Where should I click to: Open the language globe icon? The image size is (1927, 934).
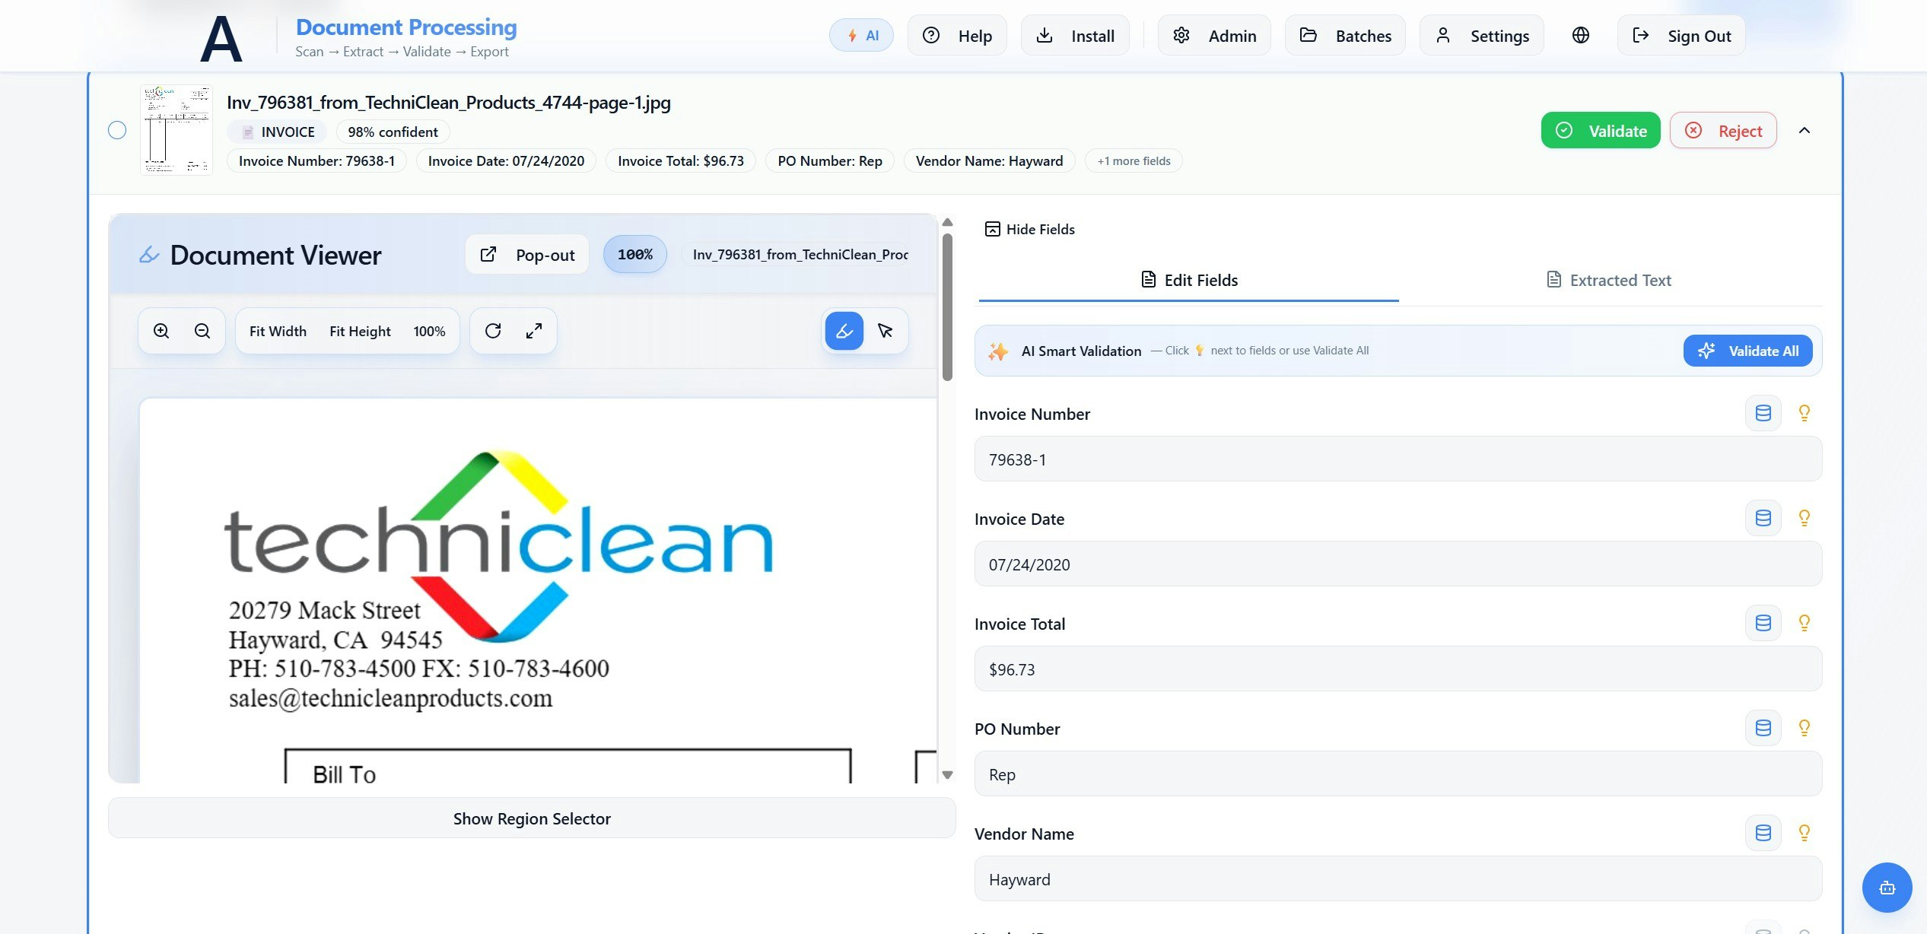pyautogui.click(x=1580, y=35)
